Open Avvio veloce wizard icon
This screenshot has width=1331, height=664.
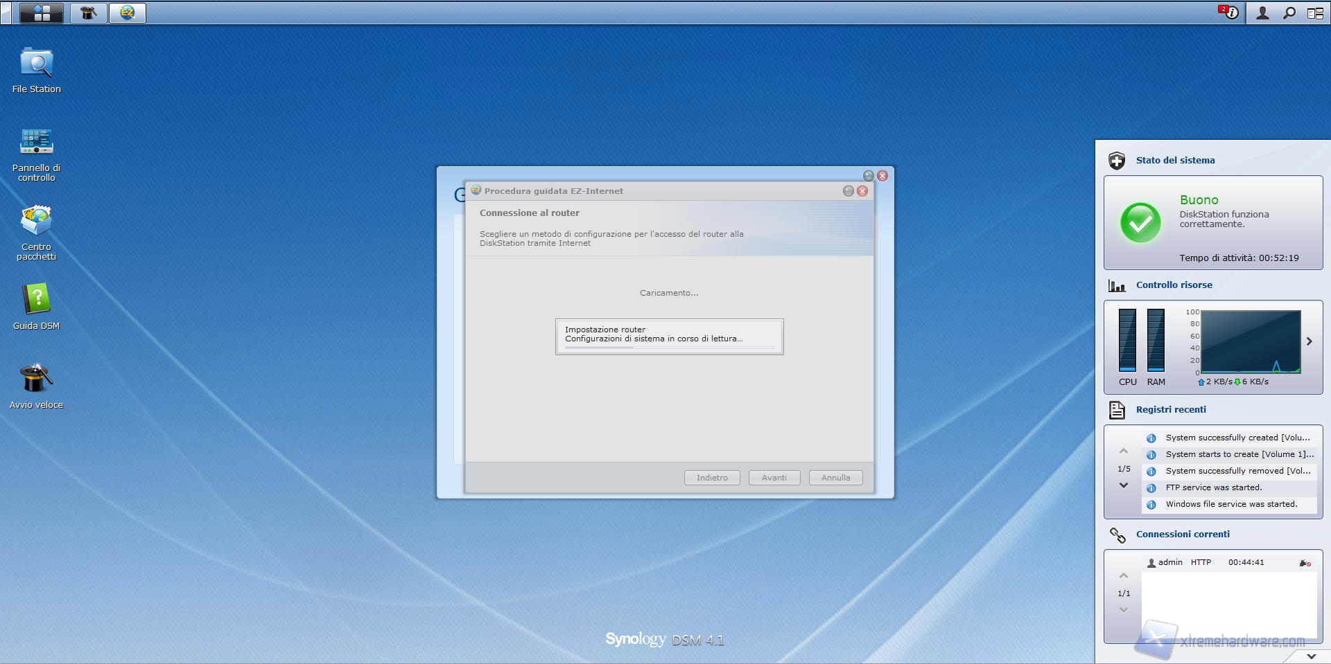[36, 379]
